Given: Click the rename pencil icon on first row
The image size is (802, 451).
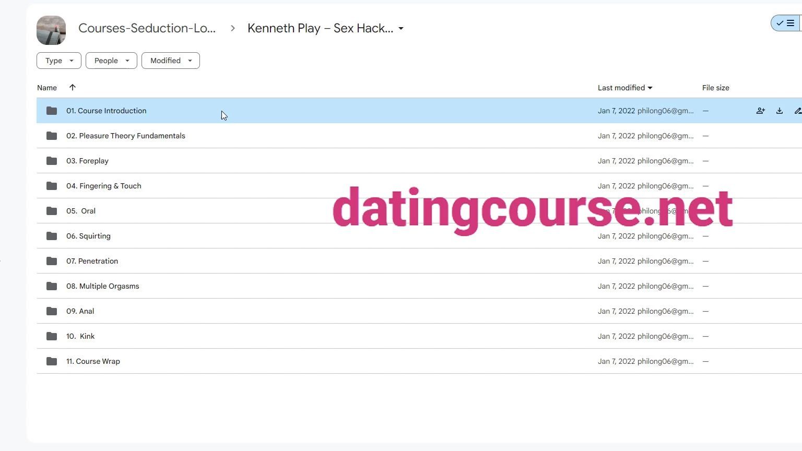Looking at the screenshot, I should (798, 111).
